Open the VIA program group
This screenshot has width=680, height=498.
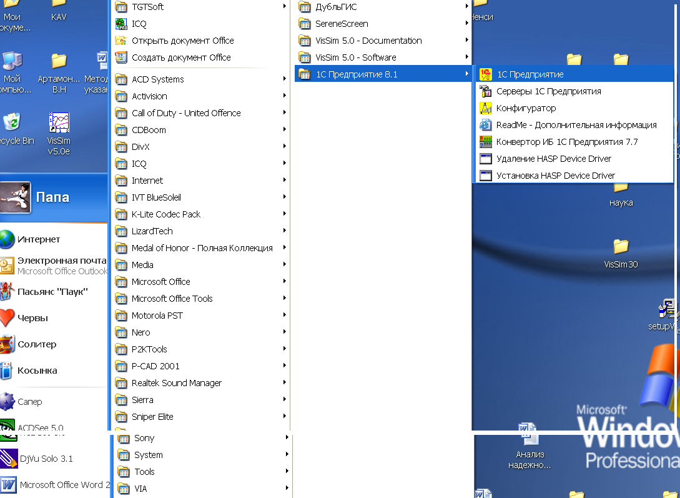click(x=202, y=489)
